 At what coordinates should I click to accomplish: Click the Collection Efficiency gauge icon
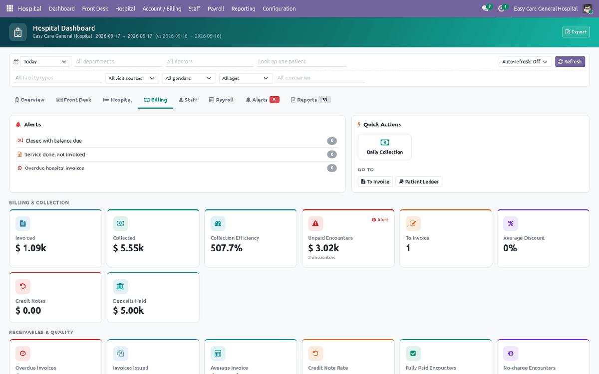click(218, 223)
